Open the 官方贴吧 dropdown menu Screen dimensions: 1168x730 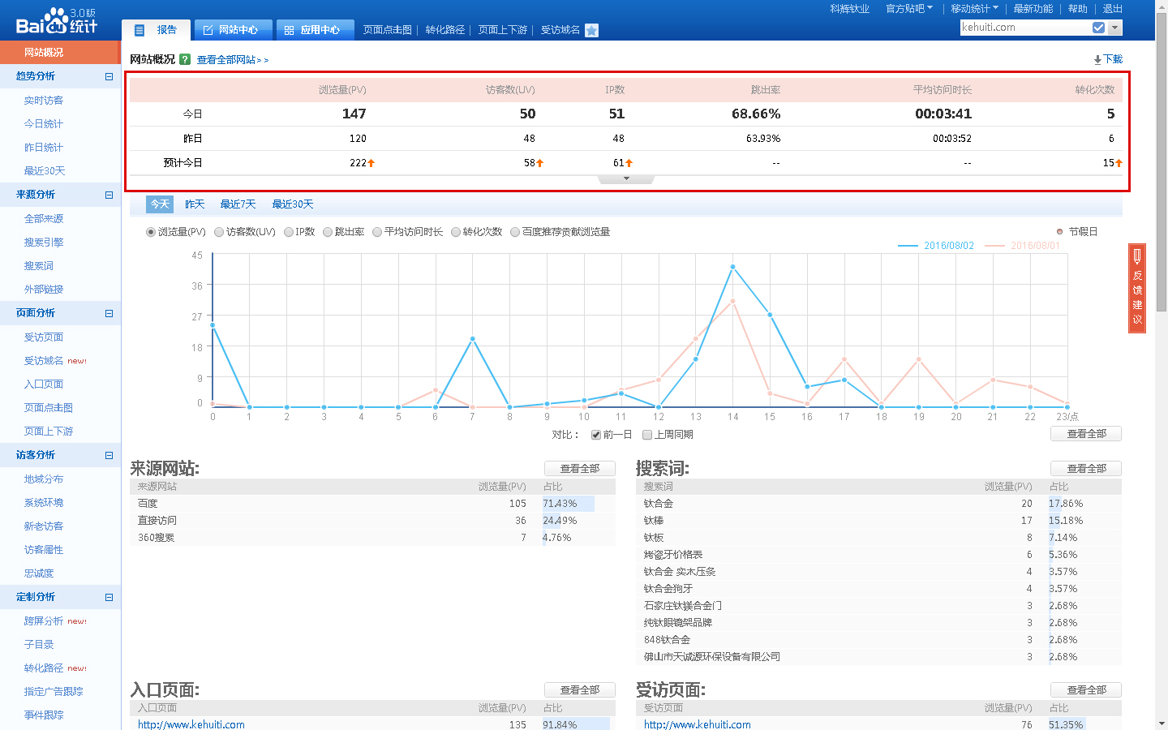(908, 8)
